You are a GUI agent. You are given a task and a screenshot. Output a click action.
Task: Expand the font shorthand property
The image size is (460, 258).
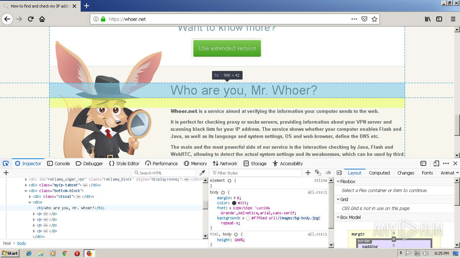coord(230,208)
